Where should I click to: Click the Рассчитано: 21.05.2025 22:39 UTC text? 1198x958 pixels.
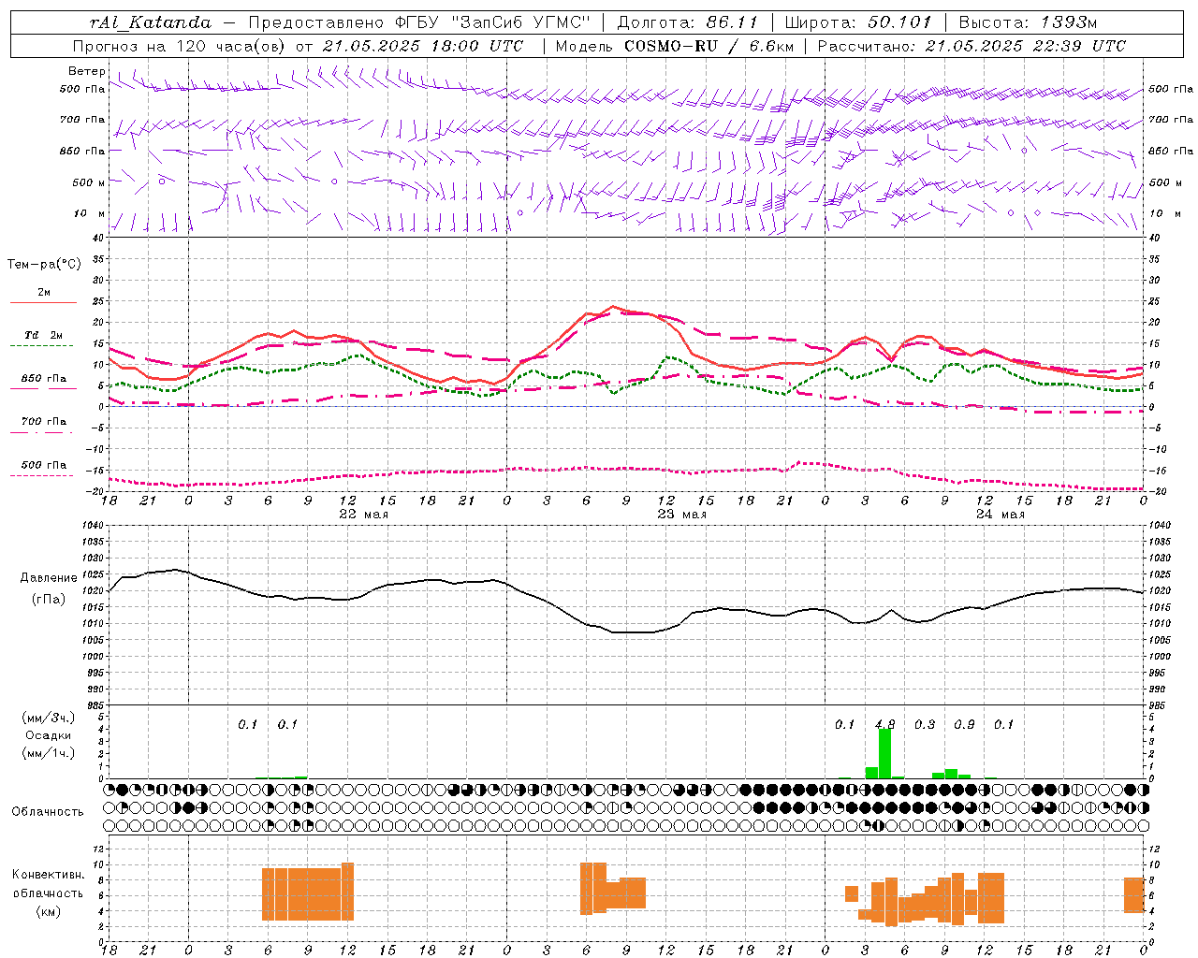(x=972, y=46)
